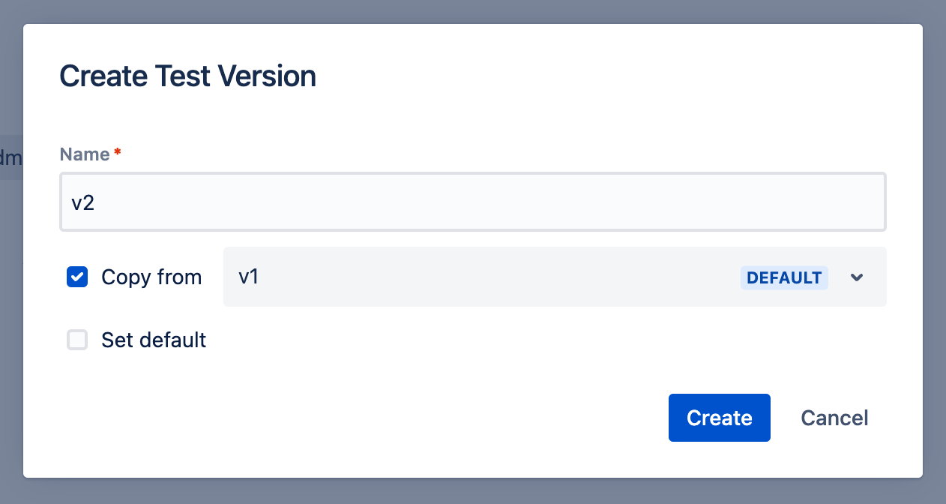
Task: Click the white checkmark in Copy from box
Action: tap(77, 277)
